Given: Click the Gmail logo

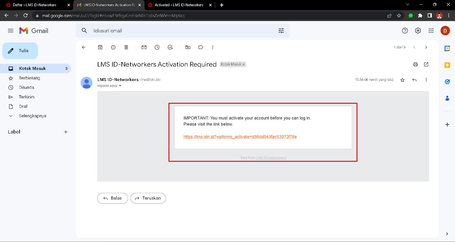Looking at the screenshot, I should coord(34,31).
